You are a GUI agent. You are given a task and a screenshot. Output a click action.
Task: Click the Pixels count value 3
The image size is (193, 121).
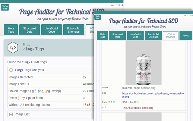pos(84,98)
